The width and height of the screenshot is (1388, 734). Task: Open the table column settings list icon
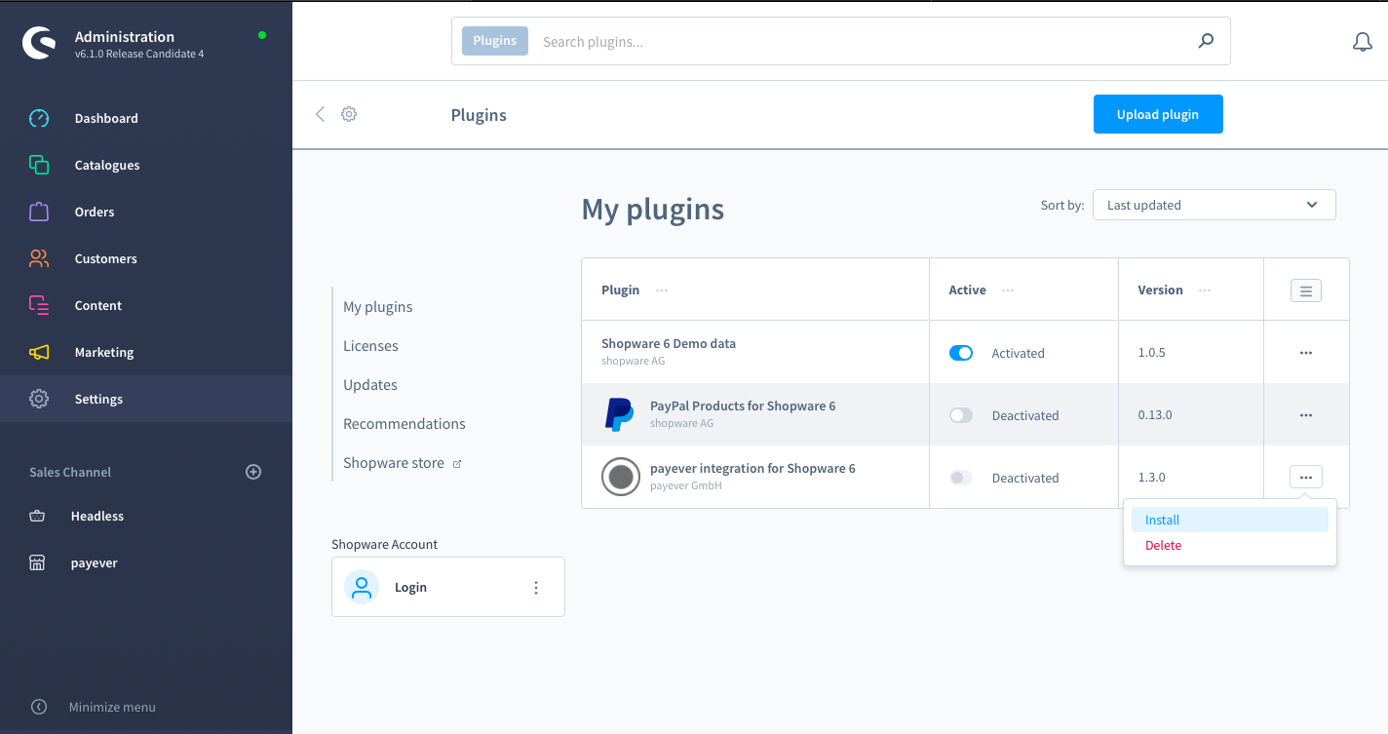pos(1306,290)
